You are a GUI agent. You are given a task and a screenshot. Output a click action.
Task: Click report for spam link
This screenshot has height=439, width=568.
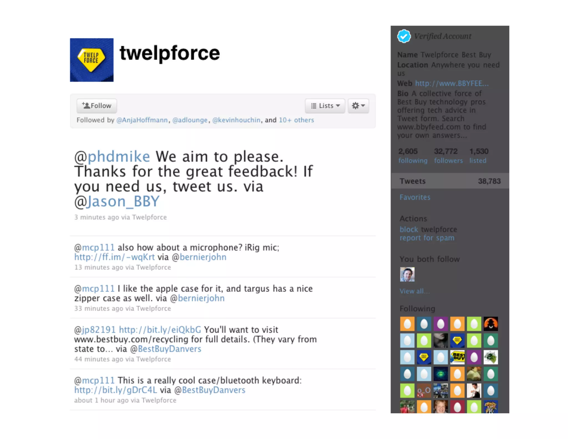pos(427,238)
